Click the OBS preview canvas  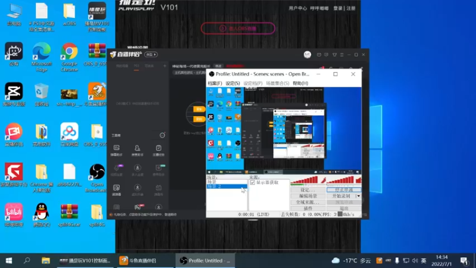coord(284,130)
